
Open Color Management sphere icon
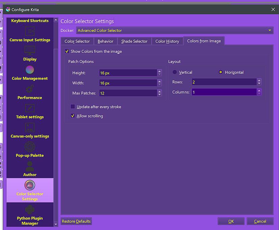30,70
